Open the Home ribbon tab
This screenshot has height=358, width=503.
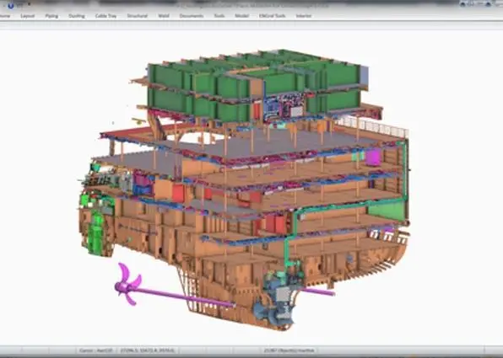[4, 16]
